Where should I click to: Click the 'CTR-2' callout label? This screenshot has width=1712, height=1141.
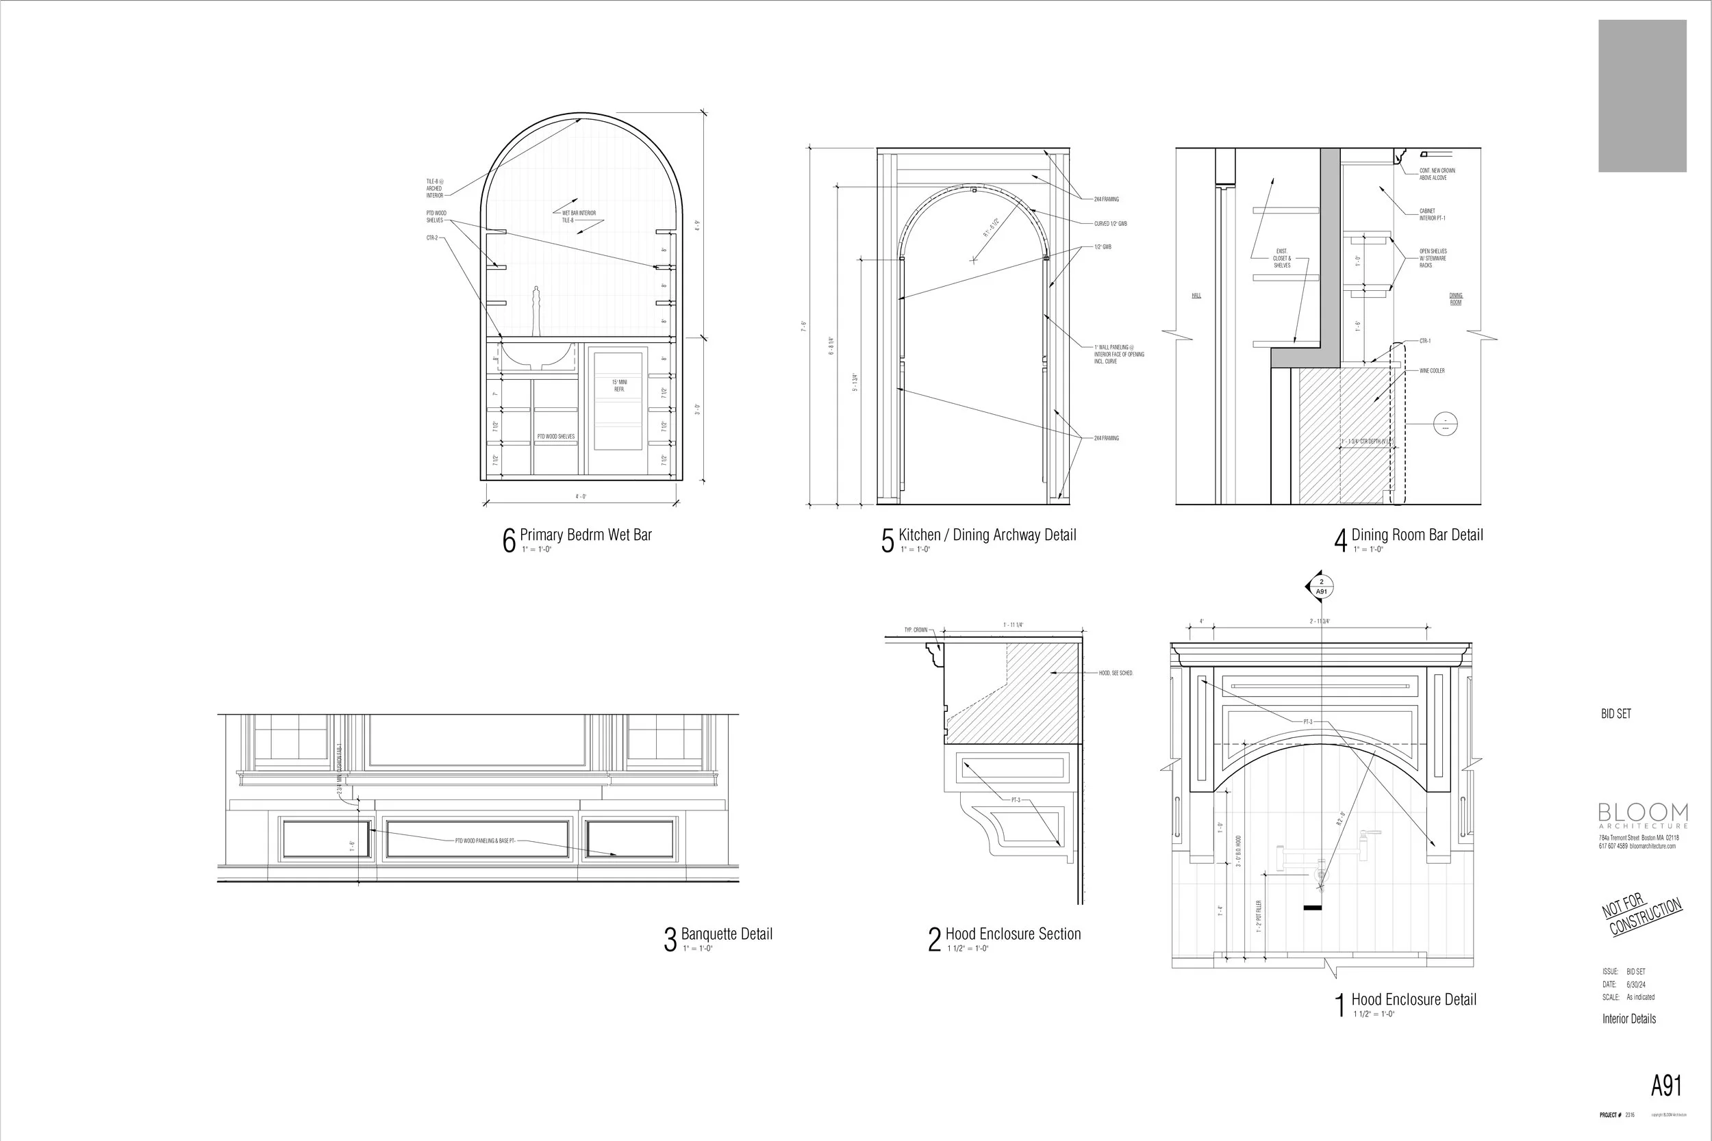[432, 238]
